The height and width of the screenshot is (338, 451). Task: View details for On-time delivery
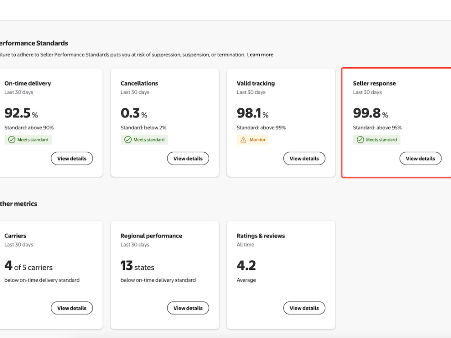point(72,158)
